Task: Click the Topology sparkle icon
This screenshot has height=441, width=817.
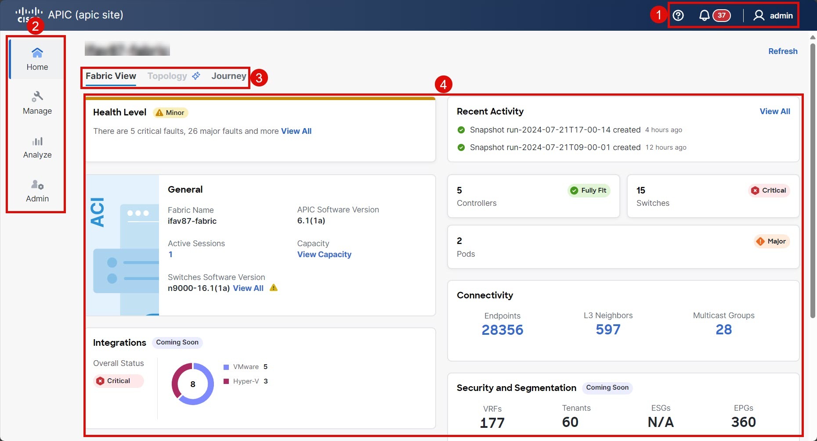Action: [x=196, y=75]
